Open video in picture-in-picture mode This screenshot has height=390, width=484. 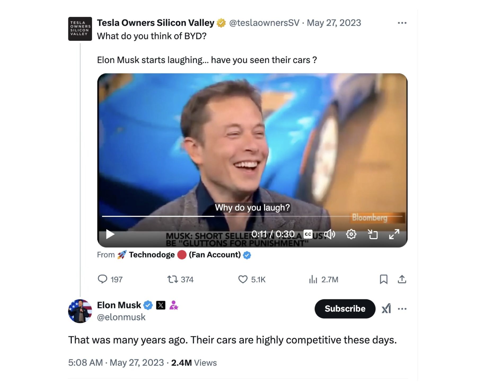pyautogui.click(x=373, y=234)
